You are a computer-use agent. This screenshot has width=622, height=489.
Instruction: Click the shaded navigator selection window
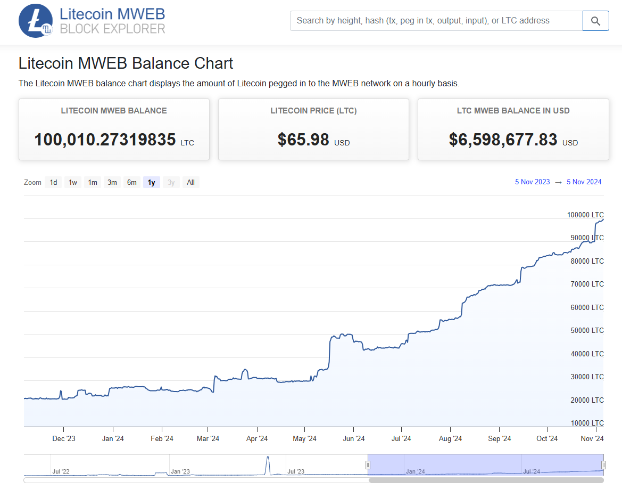[486, 464]
